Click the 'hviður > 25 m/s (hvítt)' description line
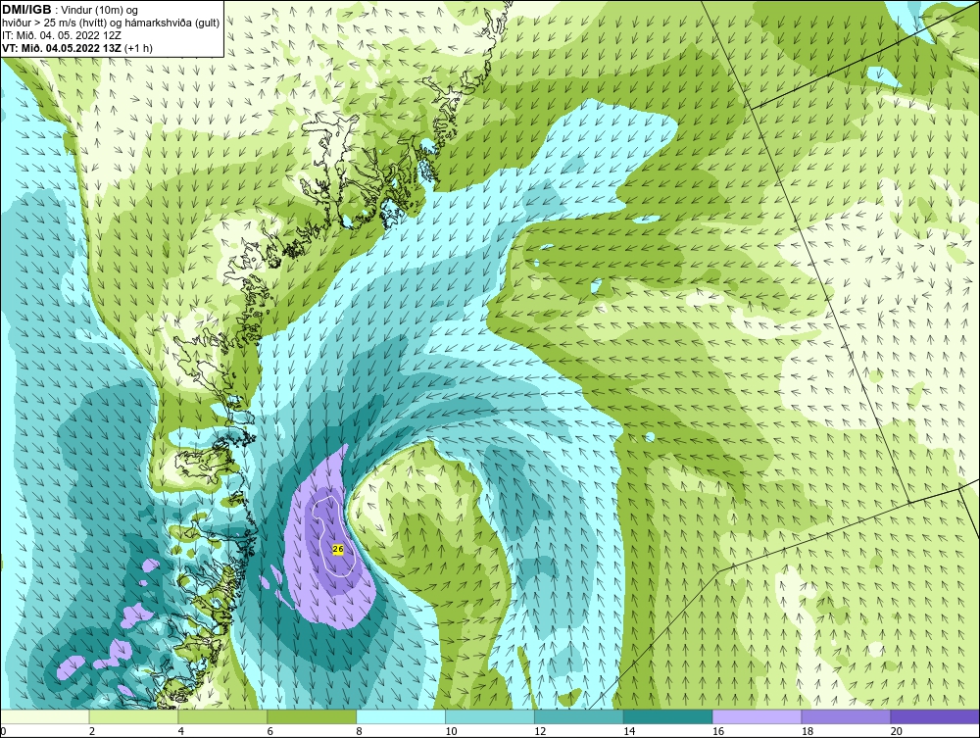This screenshot has height=738, width=980. (111, 23)
